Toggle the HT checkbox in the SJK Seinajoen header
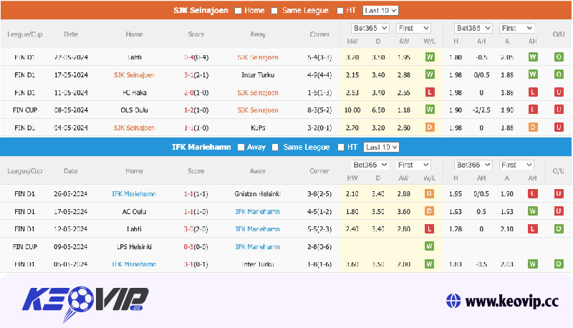This screenshot has width=573, height=328. (x=341, y=11)
